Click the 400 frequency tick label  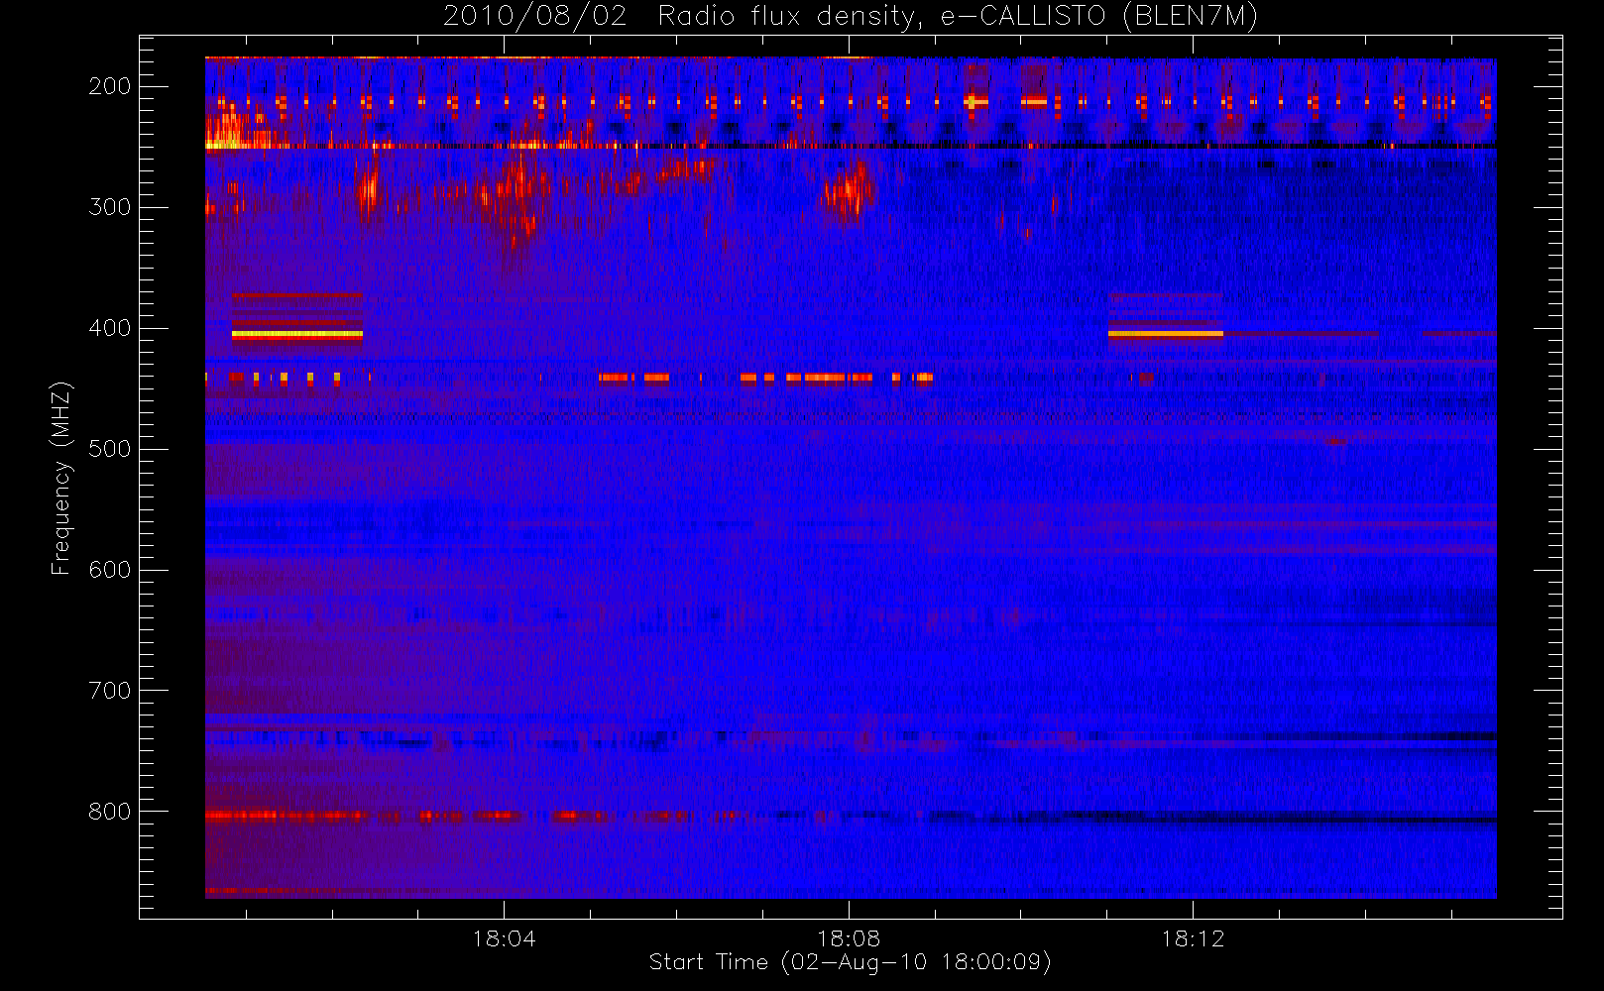110,328
